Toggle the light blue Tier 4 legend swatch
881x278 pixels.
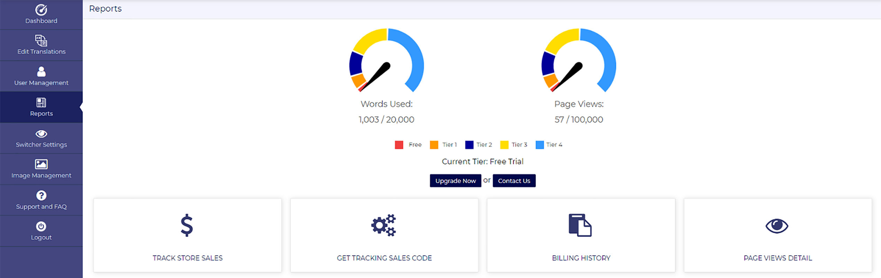click(x=539, y=145)
